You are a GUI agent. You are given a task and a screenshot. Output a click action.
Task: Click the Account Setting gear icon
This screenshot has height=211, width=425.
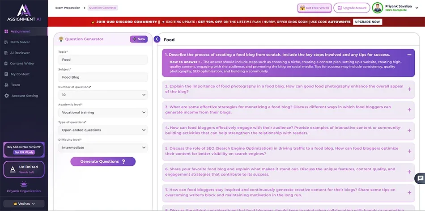6,96
